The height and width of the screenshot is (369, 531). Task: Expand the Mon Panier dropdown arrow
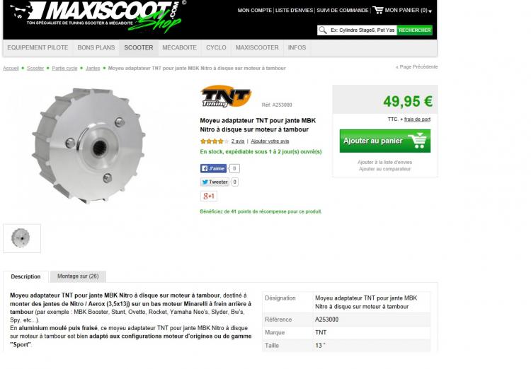(x=430, y=11)
